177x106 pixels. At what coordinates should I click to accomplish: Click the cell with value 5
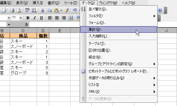(43, 68)
